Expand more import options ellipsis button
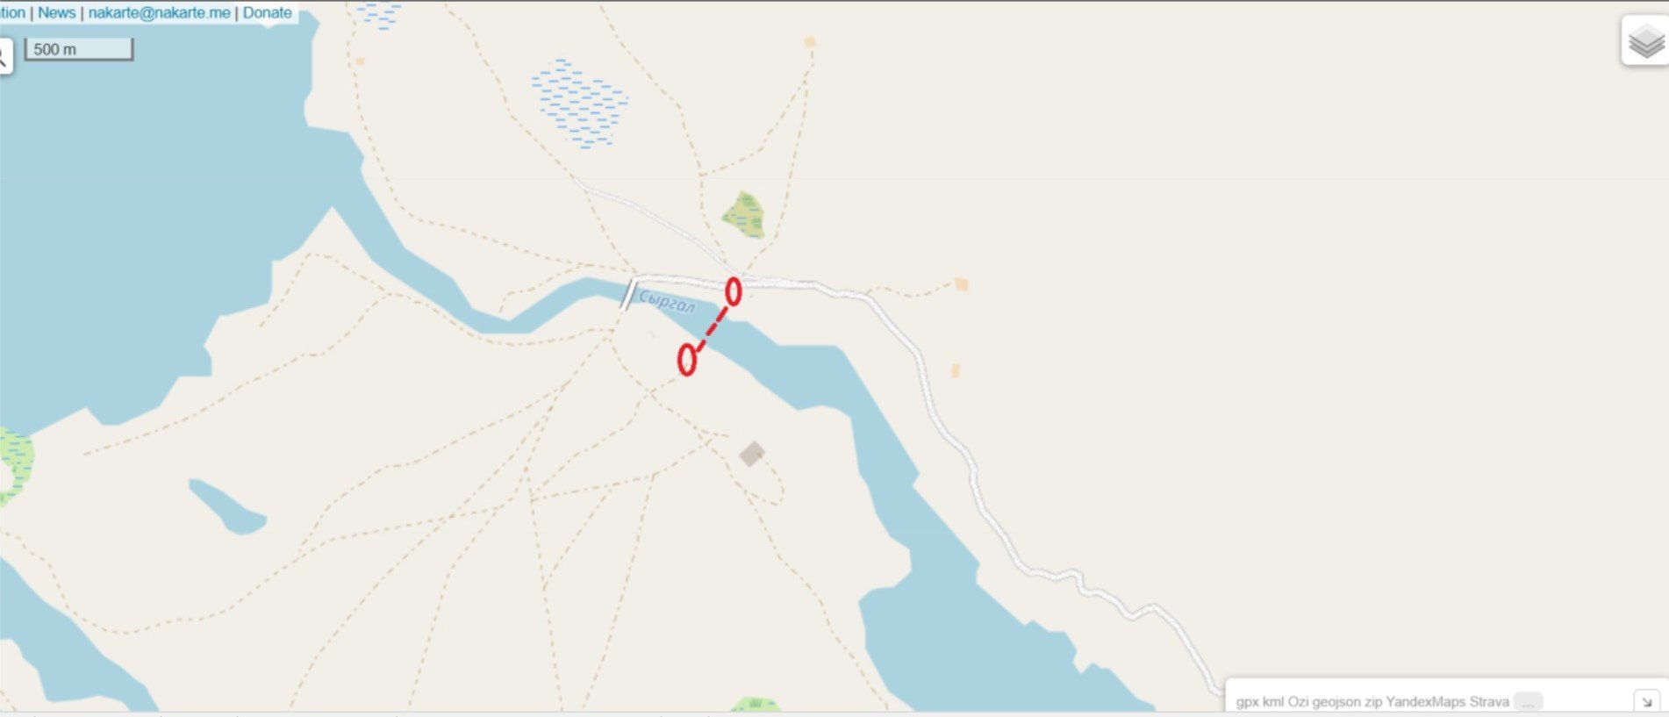Image resolution: width=1669 pixels, height=717 pixels. [x=1528, y=701]
